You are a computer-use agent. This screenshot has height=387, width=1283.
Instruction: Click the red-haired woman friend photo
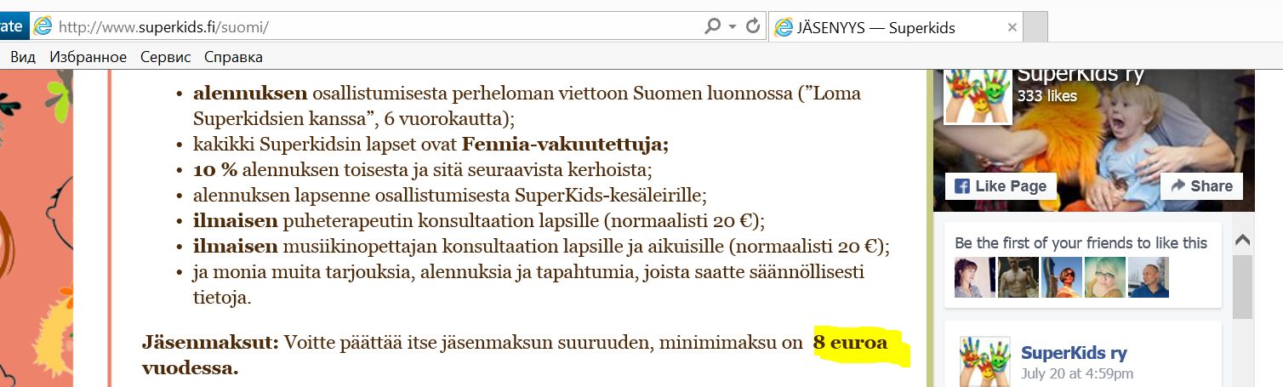[x=974, y=277]
